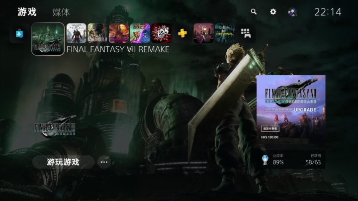
Task: Open the Returnal game tile
Action: point(225,33)
